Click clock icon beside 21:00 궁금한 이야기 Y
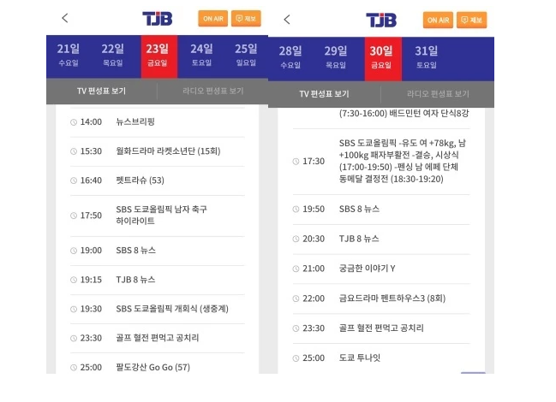Image resolution: width=556 pixels, height=402 pixels. tap(296, 269)
